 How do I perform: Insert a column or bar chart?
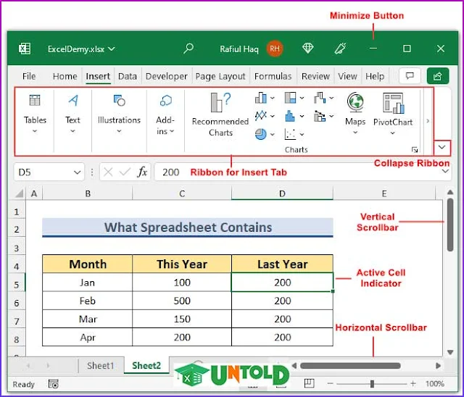[x=261, y=98]
